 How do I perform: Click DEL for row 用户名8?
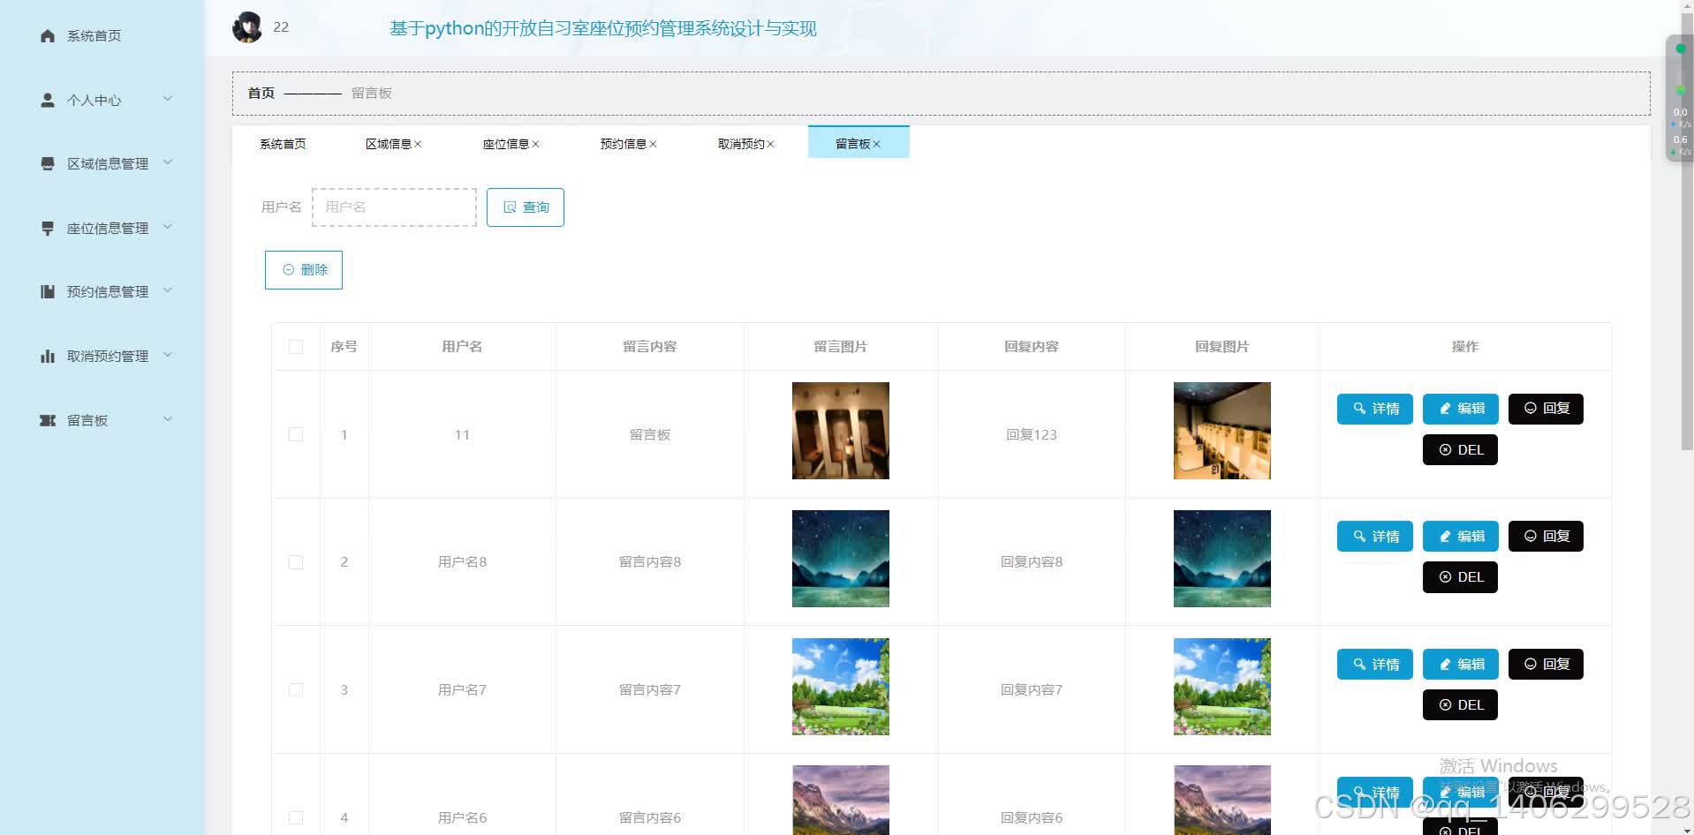point(1460,577)
